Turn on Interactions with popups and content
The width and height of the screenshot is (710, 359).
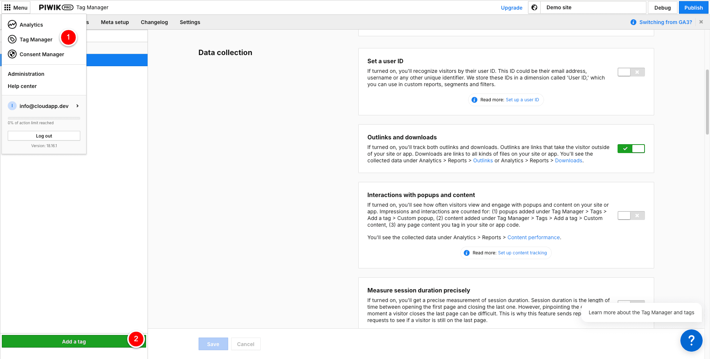coord(631,216)
